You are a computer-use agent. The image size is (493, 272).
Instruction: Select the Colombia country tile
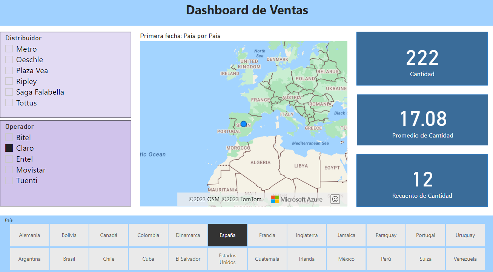tap(148, 235)
